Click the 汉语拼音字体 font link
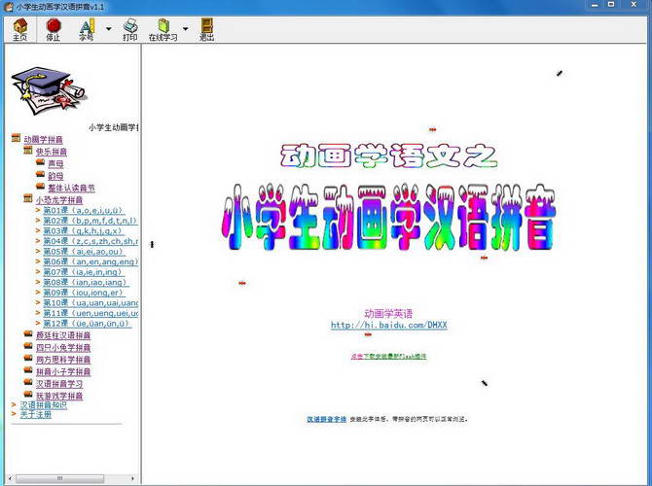The width and height of the screenshot is (652, 486). [x=326, y=419]
